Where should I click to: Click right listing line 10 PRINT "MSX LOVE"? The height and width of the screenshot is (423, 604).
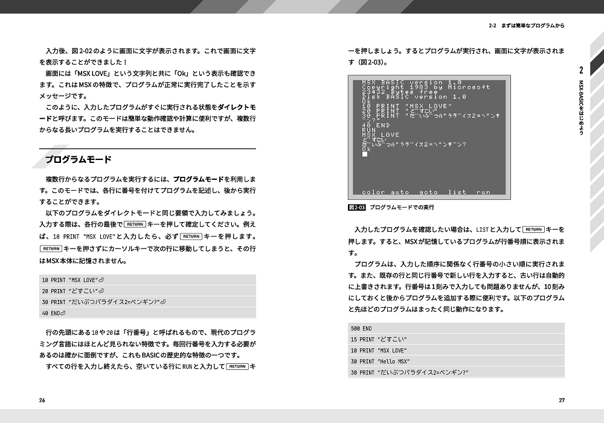click(456, 350)
